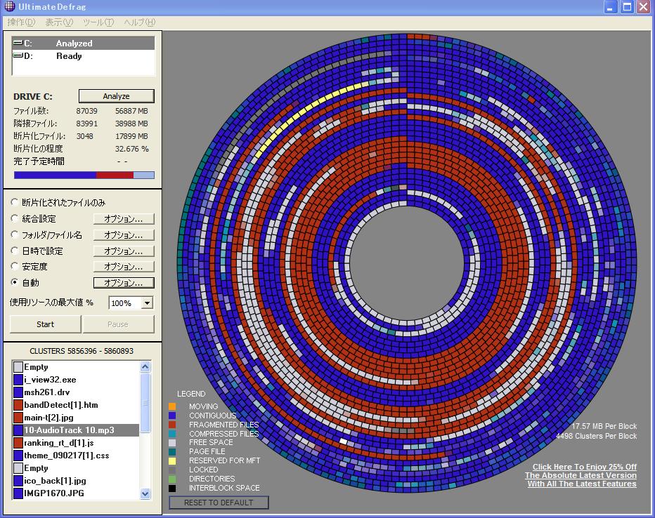Click 'With All The Latest Features' link
The height and width of the screenshot is (518, 655).
point(582,484)
